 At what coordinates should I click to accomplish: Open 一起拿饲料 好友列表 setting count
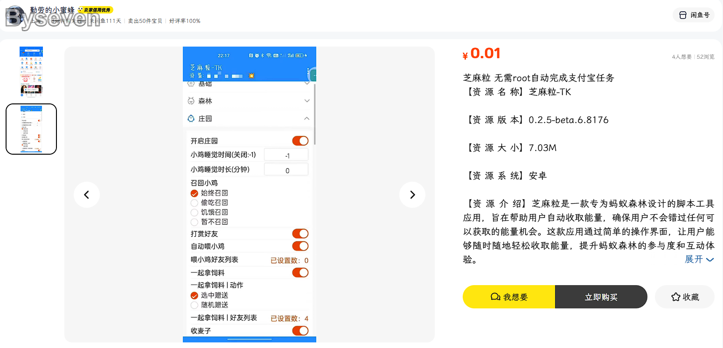click(x=289, y=319)
